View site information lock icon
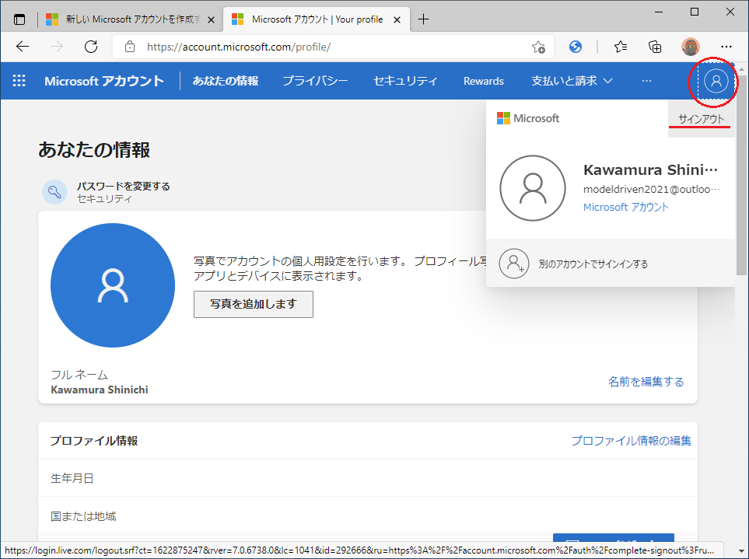Viewport: 749px width, 559px height. 129,47
